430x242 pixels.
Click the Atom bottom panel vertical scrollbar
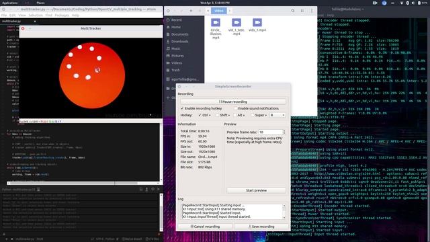coord(161,212)
